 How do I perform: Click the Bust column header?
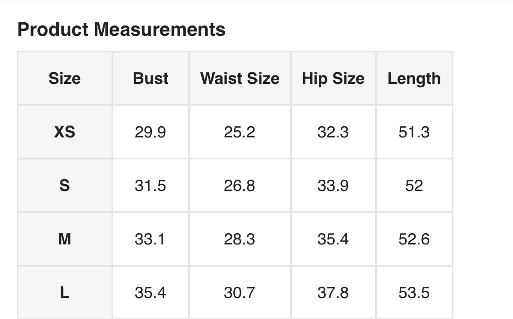(x=150, y=79)
